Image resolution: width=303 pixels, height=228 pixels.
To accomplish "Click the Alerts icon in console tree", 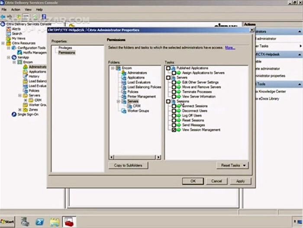I will click(x=9, y=29).
